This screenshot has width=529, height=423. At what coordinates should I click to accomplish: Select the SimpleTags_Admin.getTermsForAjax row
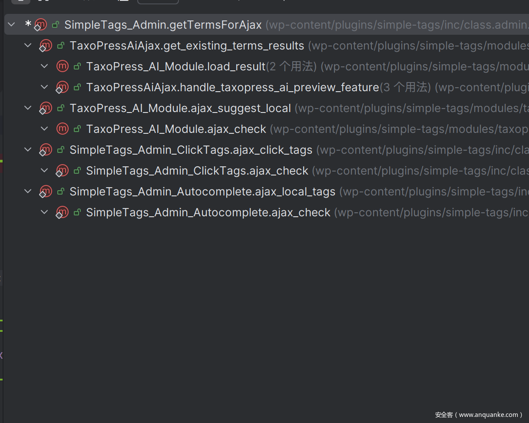[x=163, y=25]
